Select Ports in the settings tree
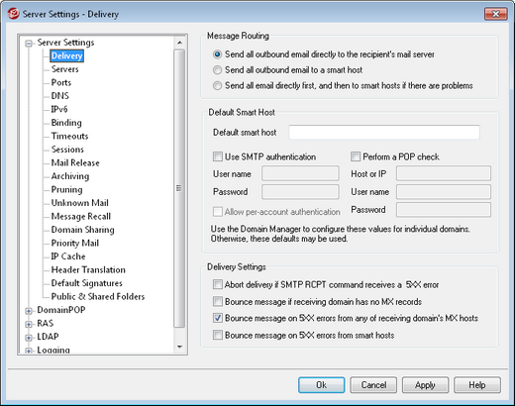The width and height of the screenshot is (515, 406). (x=61, y=82)
